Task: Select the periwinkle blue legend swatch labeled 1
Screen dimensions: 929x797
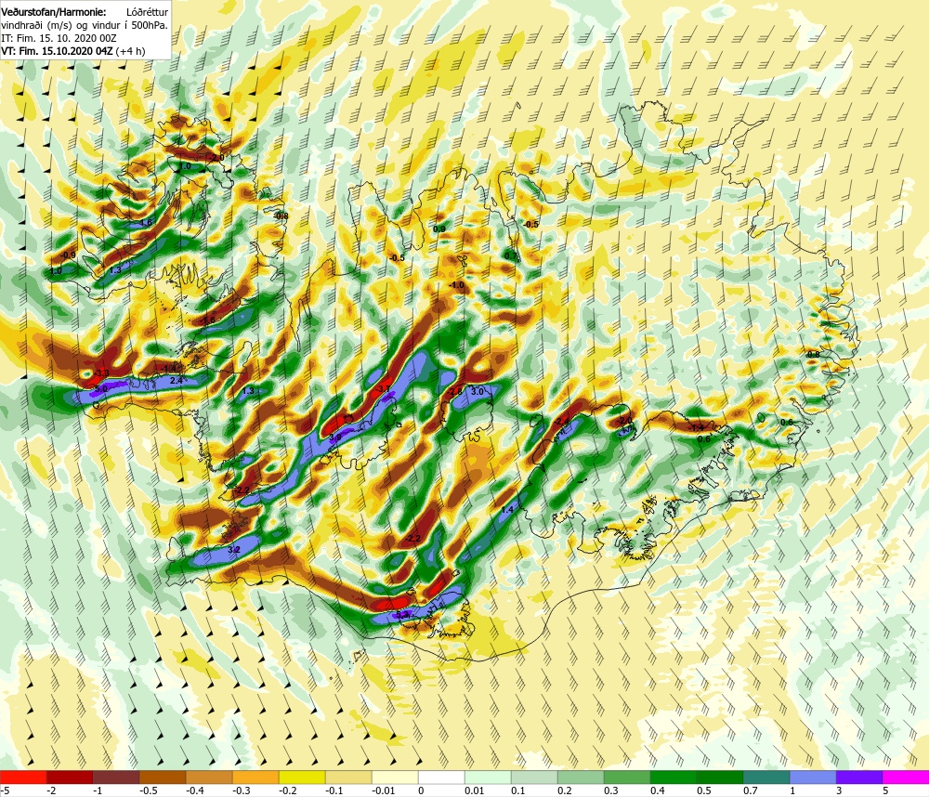Action: coord(813,777)
